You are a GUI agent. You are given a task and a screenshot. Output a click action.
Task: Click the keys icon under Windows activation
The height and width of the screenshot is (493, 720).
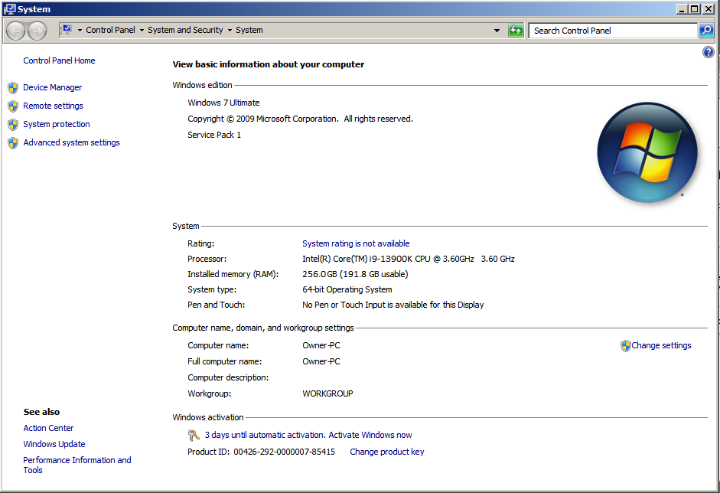pos(194,435)
